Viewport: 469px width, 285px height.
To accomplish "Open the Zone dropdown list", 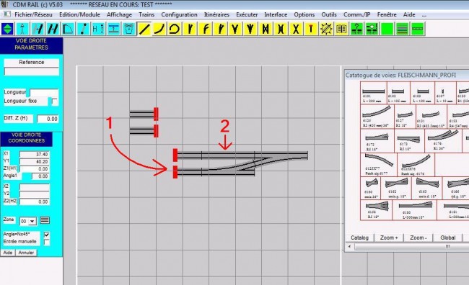I will pos(28,221).
